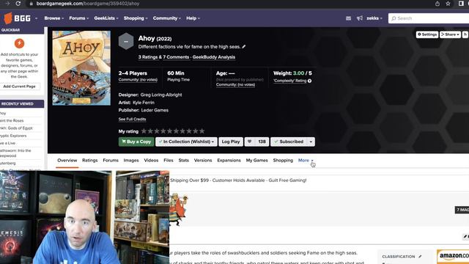
Task: Click the Ahoy box cover image
Action: 81,68
